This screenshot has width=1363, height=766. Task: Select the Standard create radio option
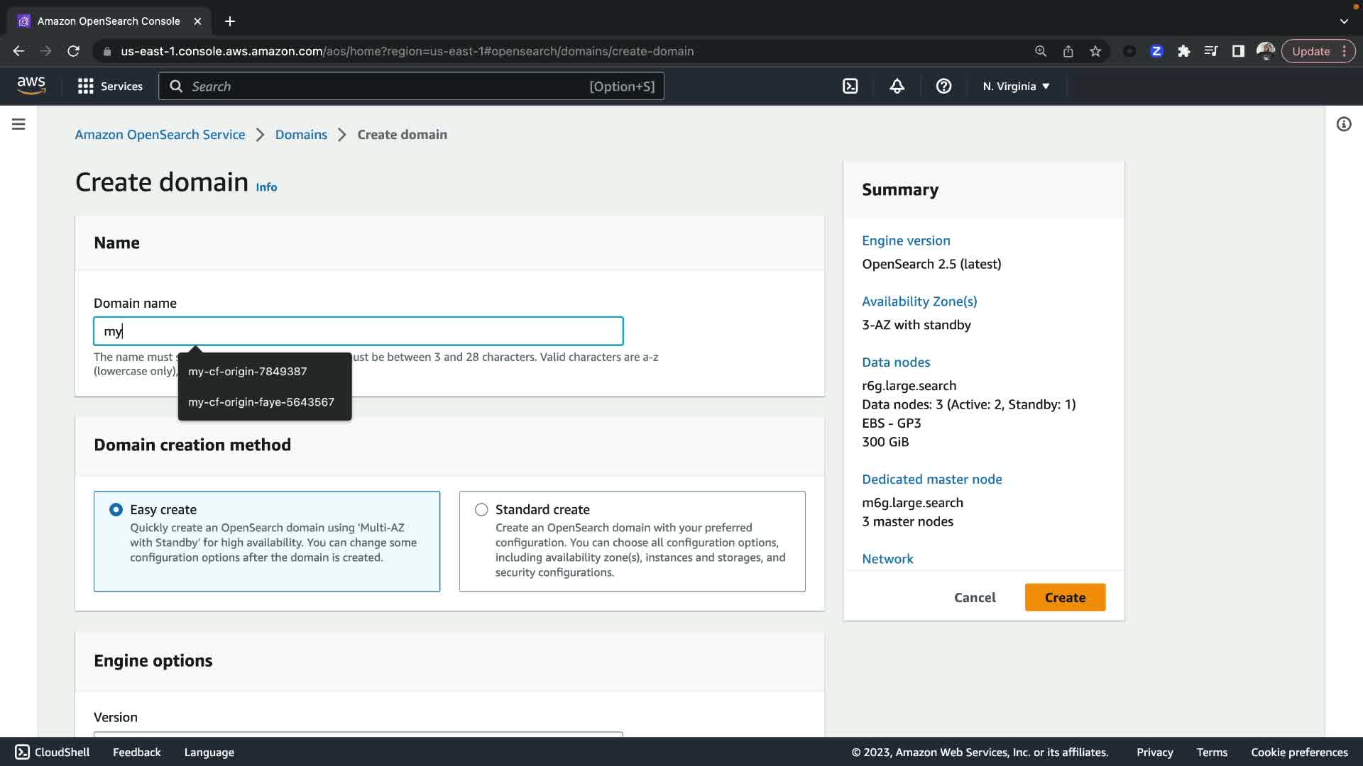coord(481,510)
